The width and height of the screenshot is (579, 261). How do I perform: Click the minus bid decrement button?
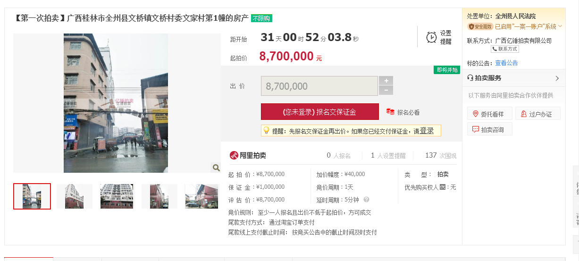point(386,91)
